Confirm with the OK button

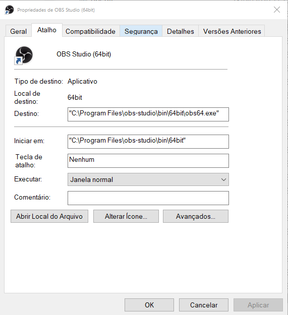coord(149,305)
